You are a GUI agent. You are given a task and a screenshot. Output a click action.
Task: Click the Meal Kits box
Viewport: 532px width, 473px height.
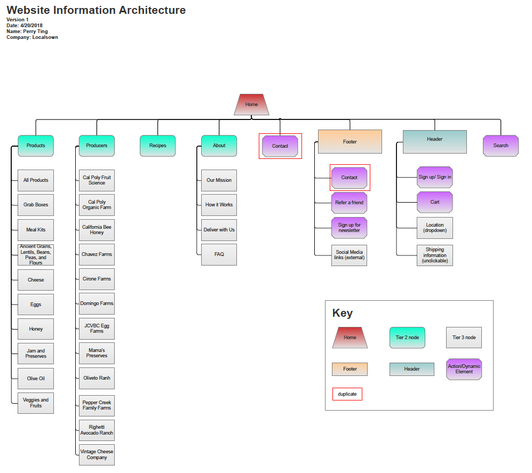(36, 230)
